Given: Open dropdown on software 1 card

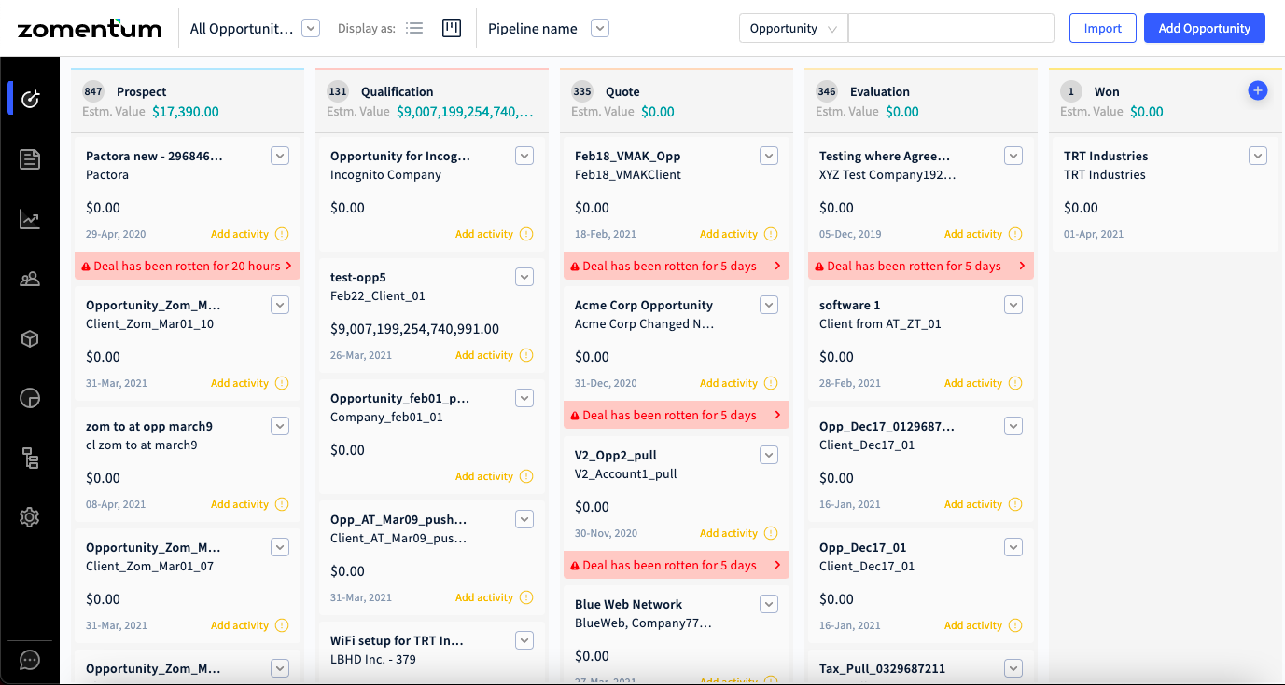Looking at the screenshot, I should [1013, 305].
